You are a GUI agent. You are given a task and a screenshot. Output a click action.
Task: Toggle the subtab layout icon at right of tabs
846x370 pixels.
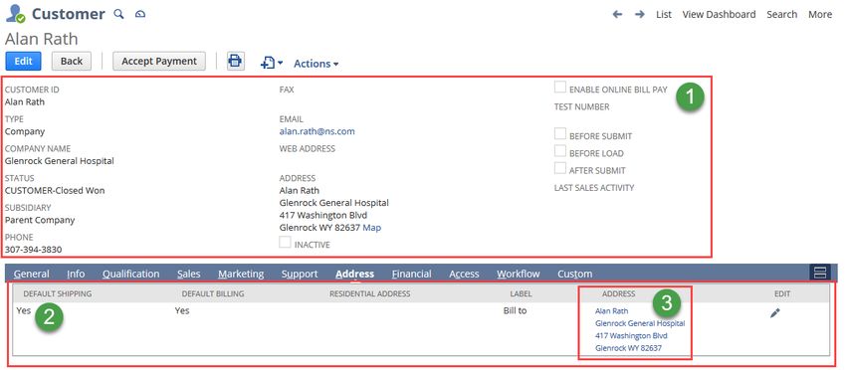[820, 273]
